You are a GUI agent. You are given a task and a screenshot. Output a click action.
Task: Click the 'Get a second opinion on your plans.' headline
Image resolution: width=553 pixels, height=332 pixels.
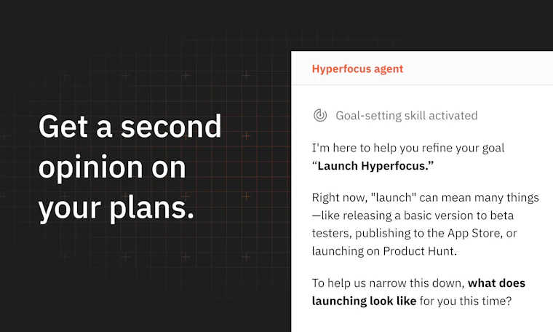[130, 167]
